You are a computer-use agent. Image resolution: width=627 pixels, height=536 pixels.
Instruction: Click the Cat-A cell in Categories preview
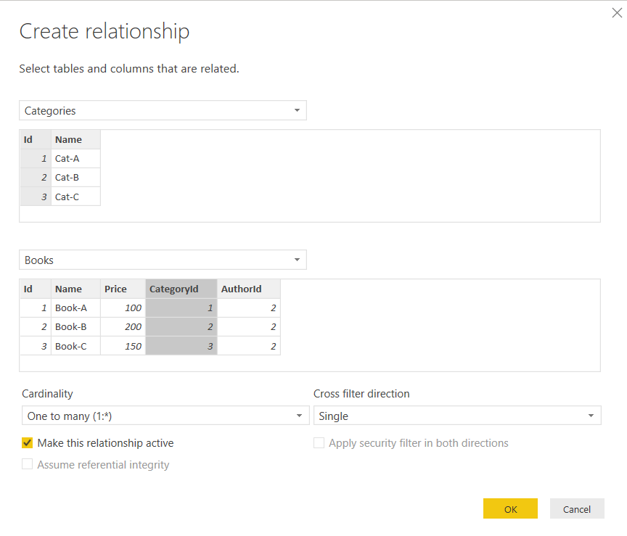pyautogui.click(x=67, y=158)
